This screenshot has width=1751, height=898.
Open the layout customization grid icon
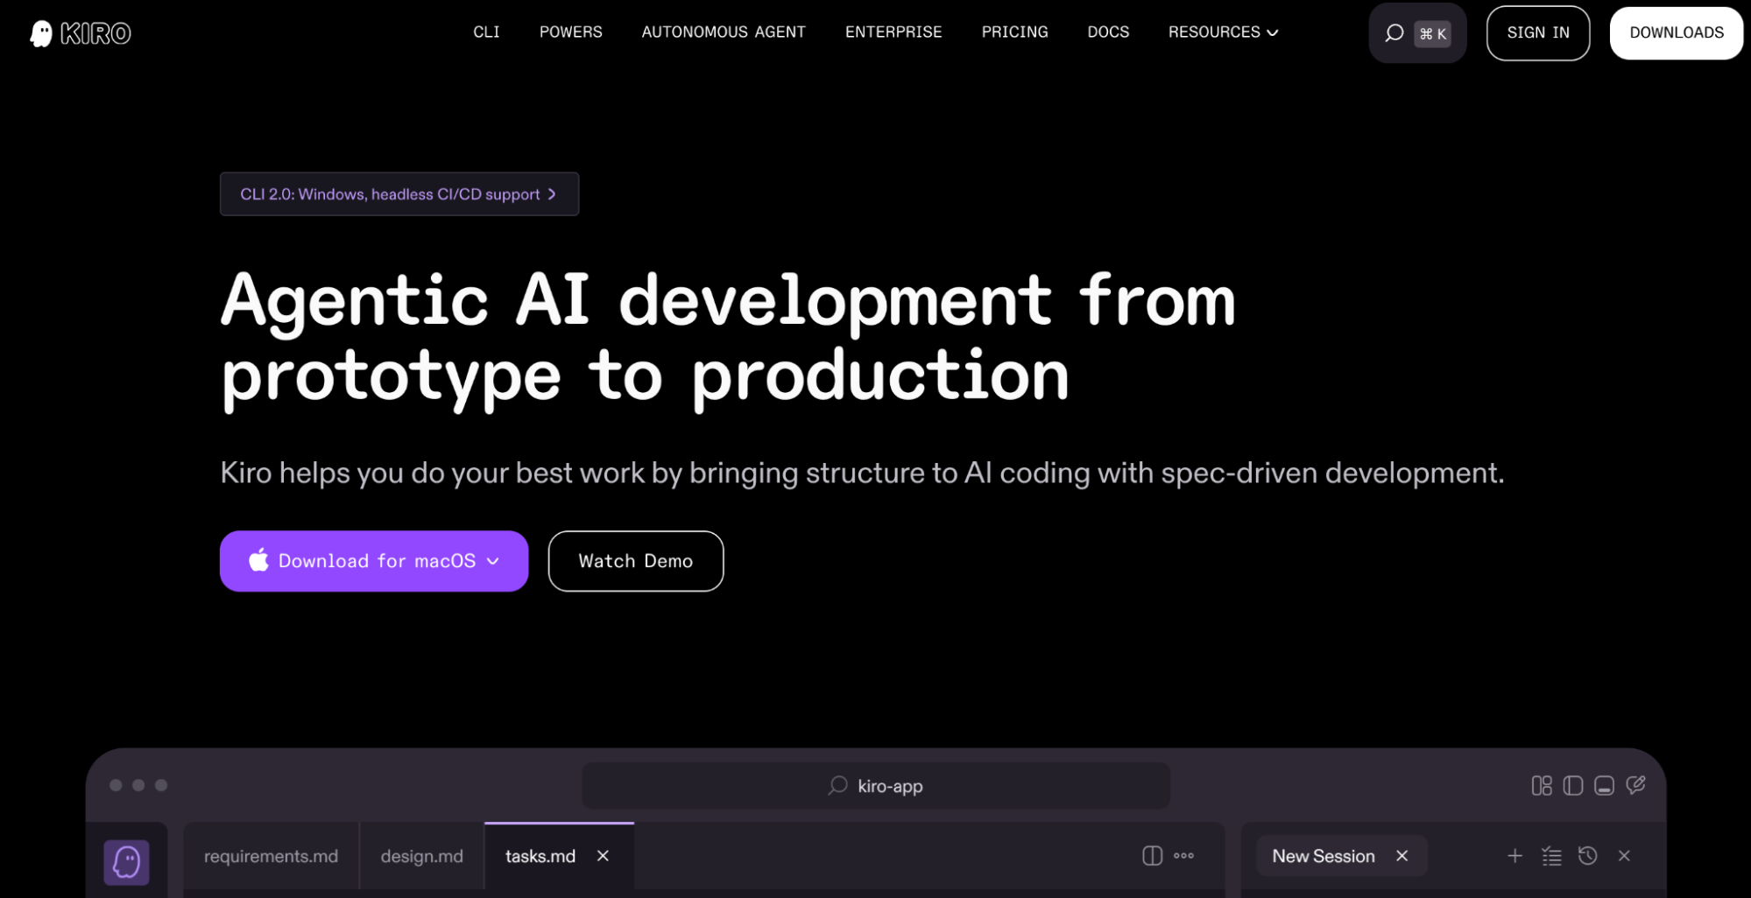pos(1542,785)
